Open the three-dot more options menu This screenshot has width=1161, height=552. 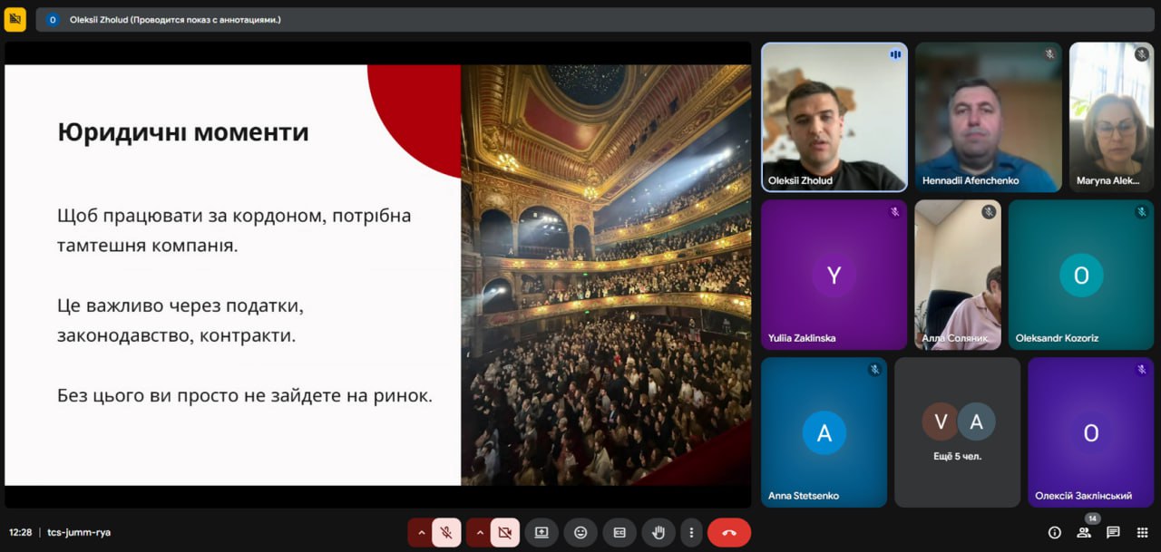[691, 533]
